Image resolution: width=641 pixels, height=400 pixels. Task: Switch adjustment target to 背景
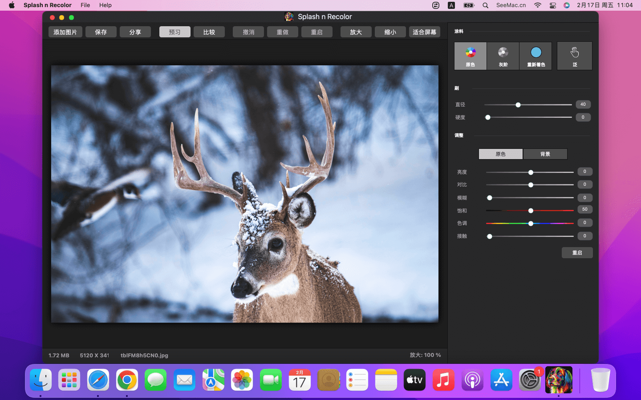click(545, 154)
